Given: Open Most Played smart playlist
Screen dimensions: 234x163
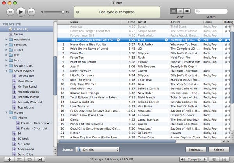Looking at the screenshot, I should 27,81.
